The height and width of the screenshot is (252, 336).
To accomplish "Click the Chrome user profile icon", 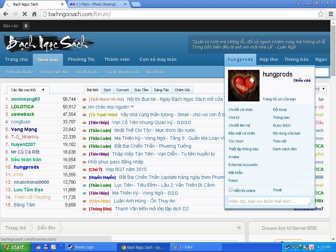I will [x=298, y=3].
